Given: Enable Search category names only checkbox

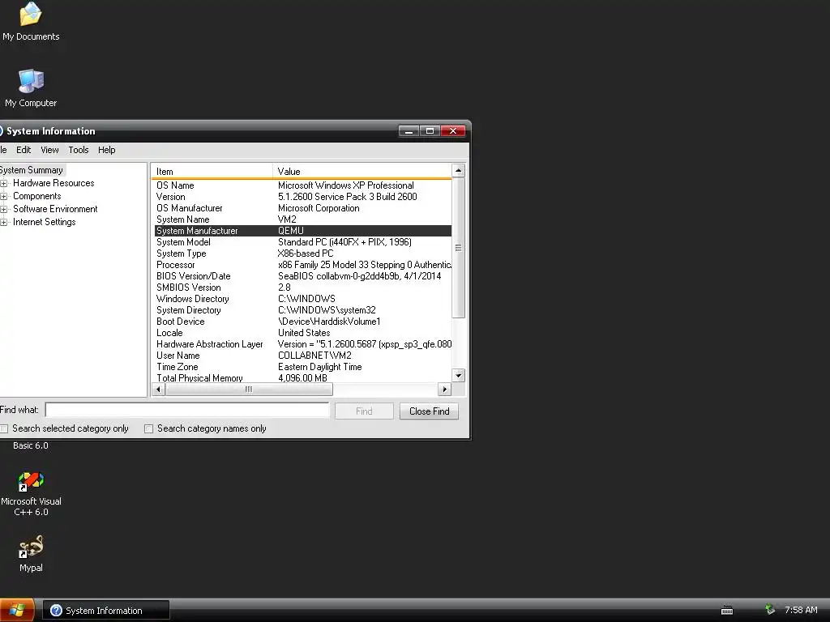Looking at the screenshot, I should 149,428.
